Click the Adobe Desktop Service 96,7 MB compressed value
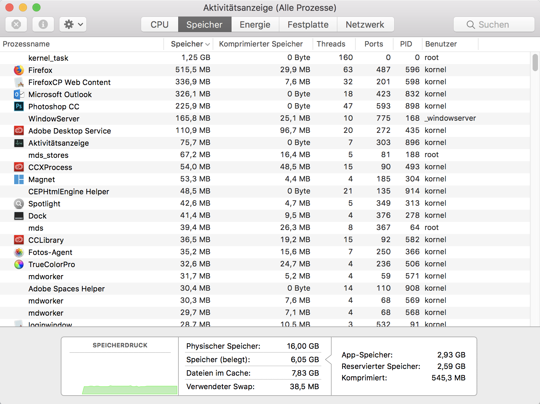Screen dimensions: 540x404 point(295,130)
